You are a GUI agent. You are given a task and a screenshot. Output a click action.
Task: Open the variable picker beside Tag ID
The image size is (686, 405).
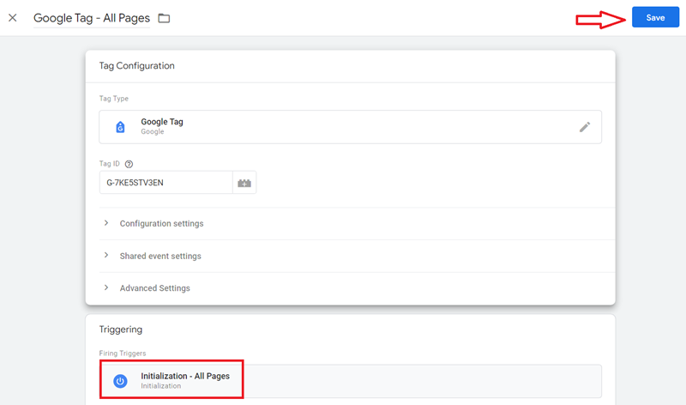pyautogui.click(x=244, y=183)
